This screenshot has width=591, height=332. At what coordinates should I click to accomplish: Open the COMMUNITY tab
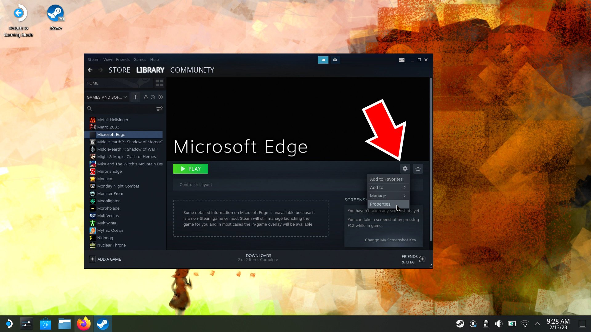click(x=192, y=70)
